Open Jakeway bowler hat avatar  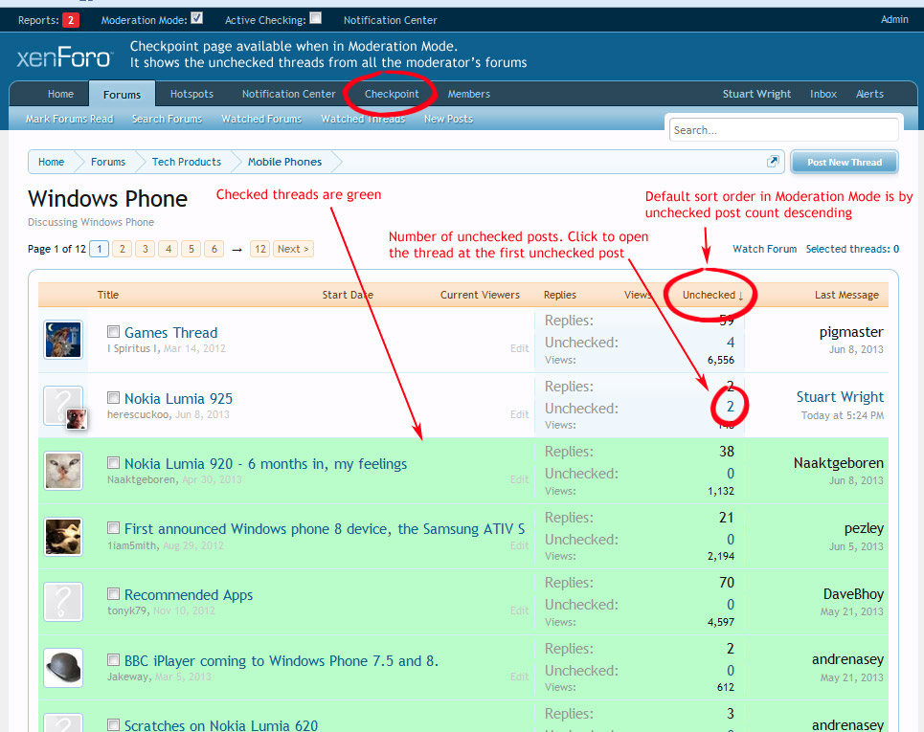click(63, 668)
